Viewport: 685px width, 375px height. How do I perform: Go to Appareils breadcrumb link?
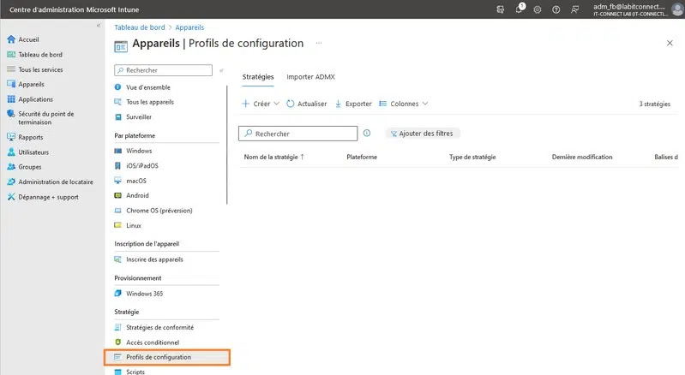pyautogui.click(x=189, y=27)
